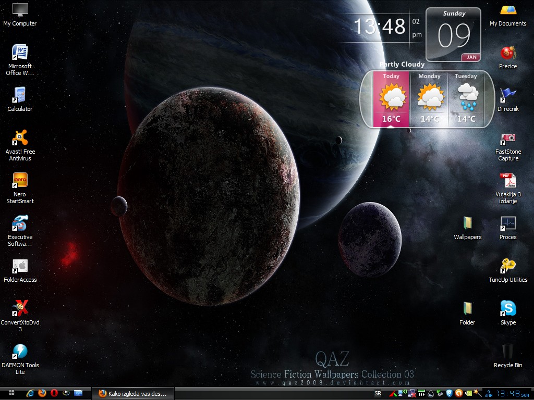
Task: Open the TuneUp Utilities shortcut
Action: coord(508,271)
